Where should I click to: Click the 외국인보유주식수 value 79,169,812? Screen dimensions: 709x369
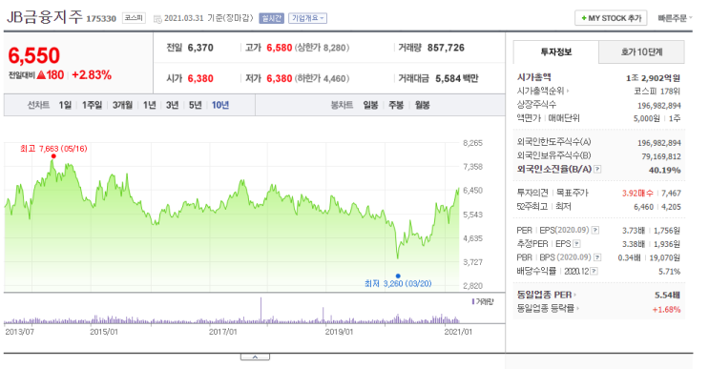(661, 156)
